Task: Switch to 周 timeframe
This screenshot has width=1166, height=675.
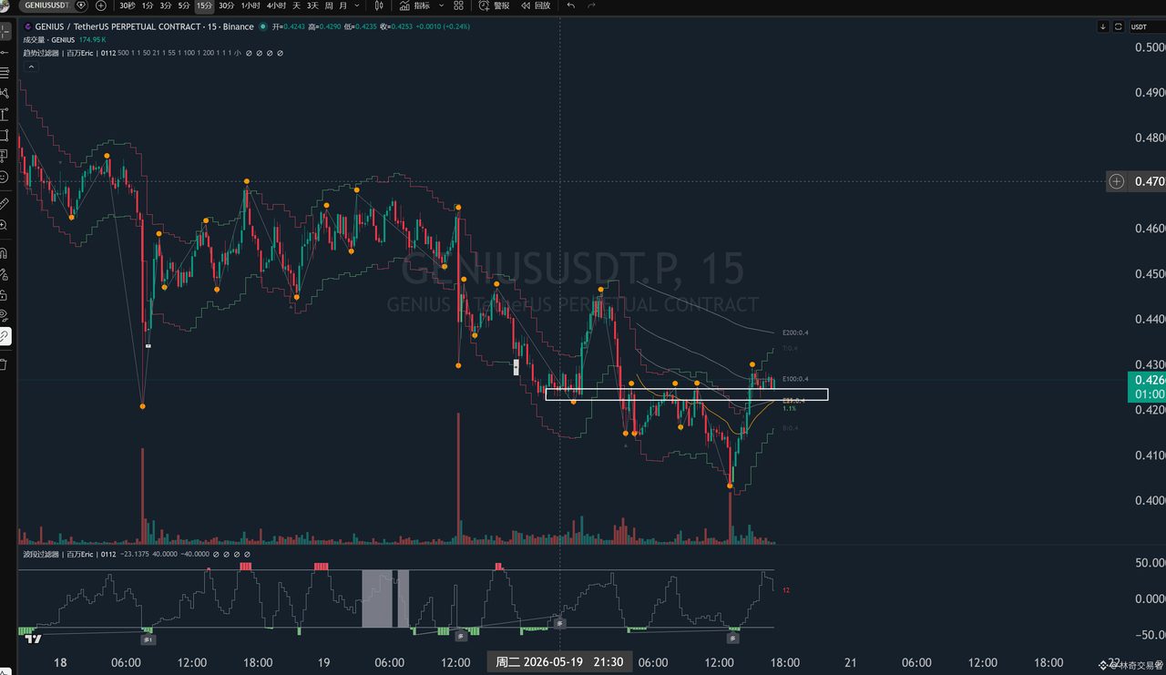Action: 329,5
